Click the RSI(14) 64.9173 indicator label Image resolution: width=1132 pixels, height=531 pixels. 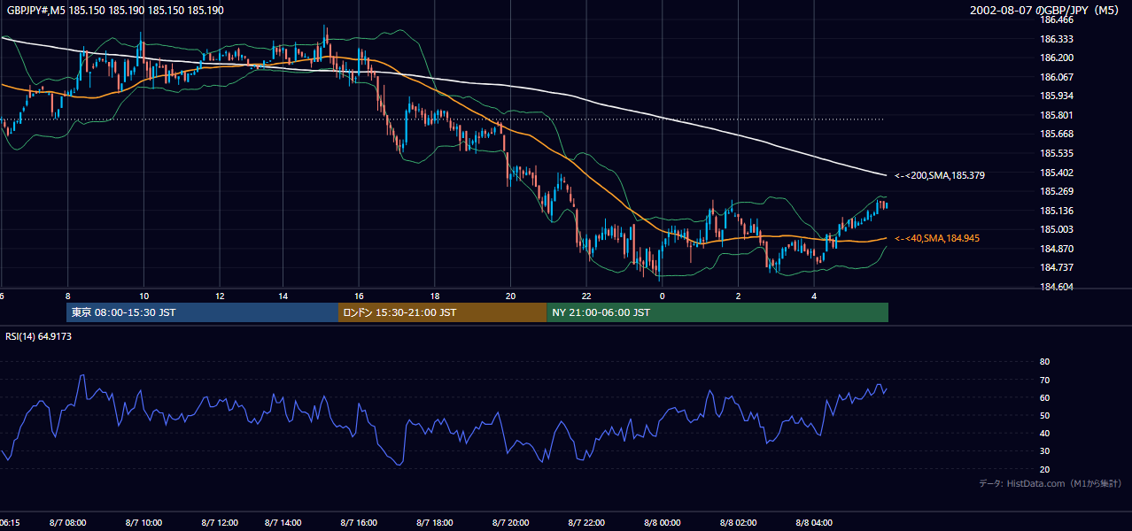(x=38, y=336)
